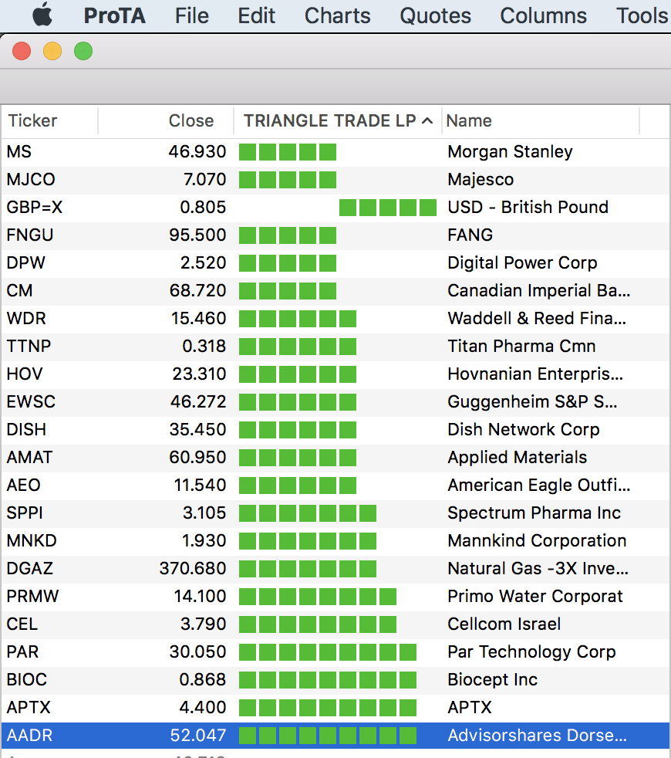The width and height of the screenshot is (671, 758).
Task: Open the Quotes menu
Action: click(435, 16)
